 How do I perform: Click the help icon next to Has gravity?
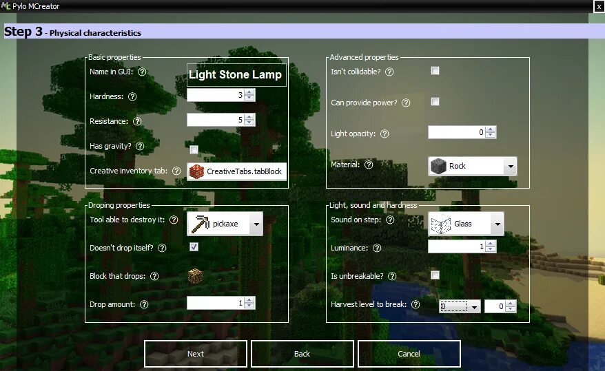click(140, 146)
